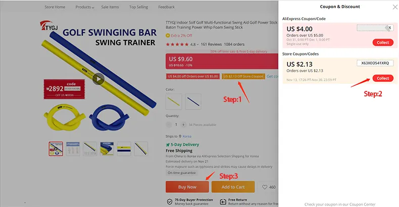Collect the US $4.00 AliExpress coupon

pyautogui.click(x=383, y=42)
